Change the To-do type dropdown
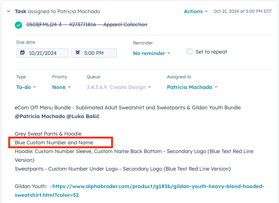Screen dimensions: 279x203 pos(26,87)
